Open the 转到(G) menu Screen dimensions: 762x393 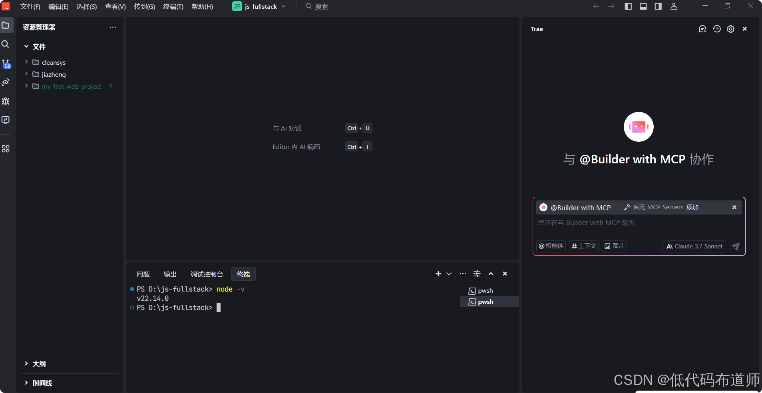tap(144, 6)
